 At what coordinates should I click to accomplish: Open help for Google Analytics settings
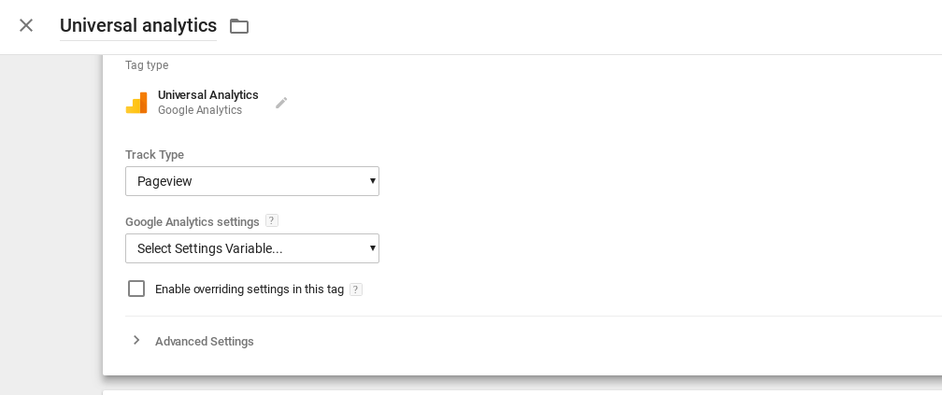click(272, 221)
